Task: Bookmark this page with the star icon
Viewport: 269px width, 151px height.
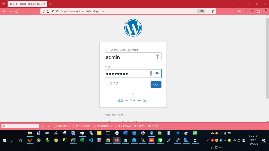Action: point(213,11)
